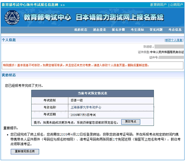Image resolution: width=187 pixels, height=162 pixels.
Task: Open the 报名步骤 menu item
Action: point(118,30)
